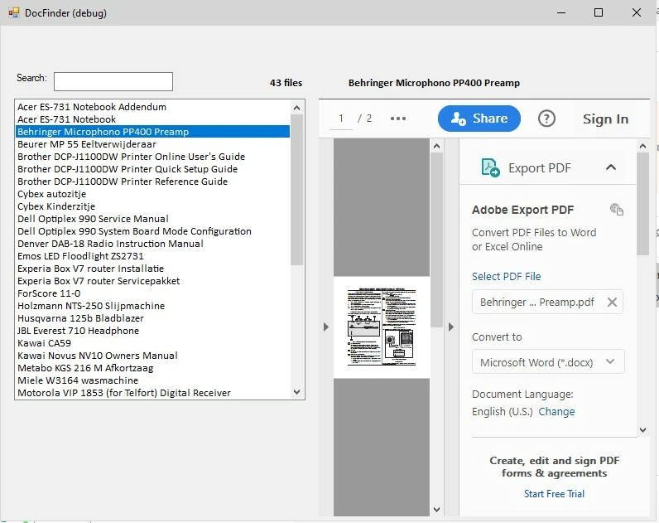The width and height of the screenshot is (659, 523).
Task: Collapse the Export PDF panel chevron
Action: pos(611,167)
